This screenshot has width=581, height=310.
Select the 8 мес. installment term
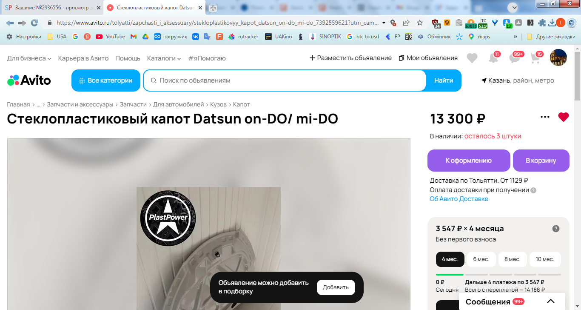[513, 259]
